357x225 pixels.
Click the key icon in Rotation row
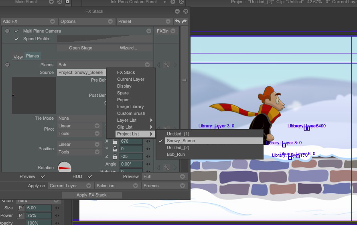point(166,168)
